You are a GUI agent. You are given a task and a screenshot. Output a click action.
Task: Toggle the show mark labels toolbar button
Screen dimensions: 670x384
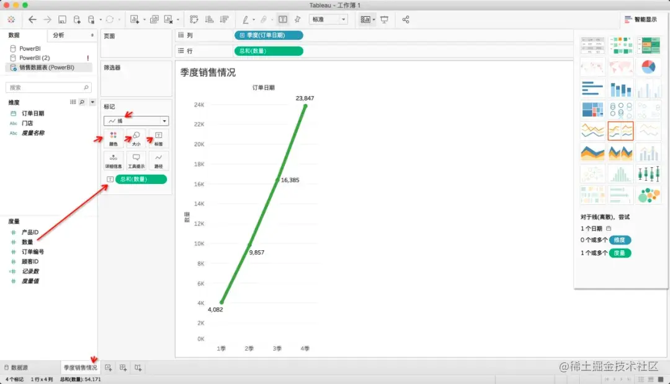283,20
